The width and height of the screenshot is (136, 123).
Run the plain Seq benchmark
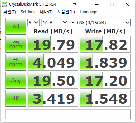click(16, 80)
